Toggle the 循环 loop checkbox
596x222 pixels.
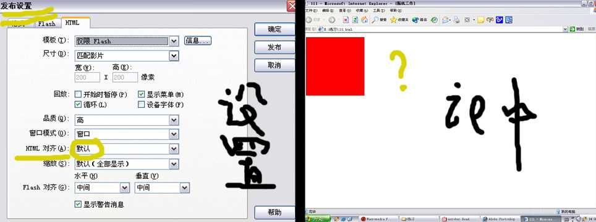click(x=79, y=104)
